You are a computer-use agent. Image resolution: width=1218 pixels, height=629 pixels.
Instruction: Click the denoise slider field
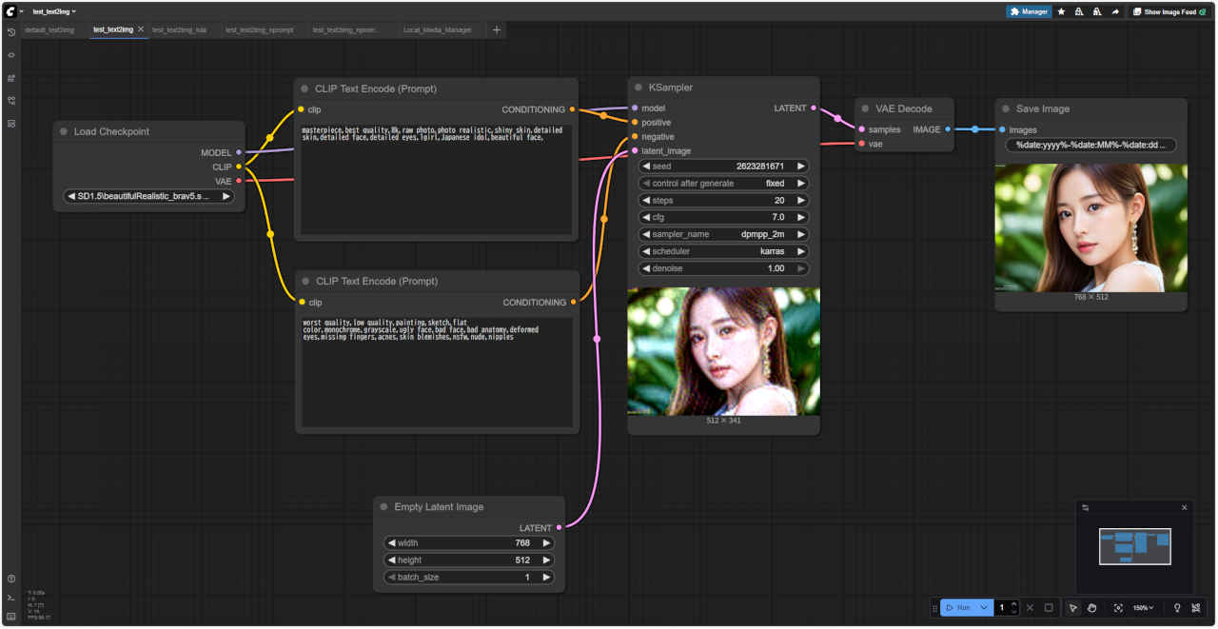click(724, 269)
